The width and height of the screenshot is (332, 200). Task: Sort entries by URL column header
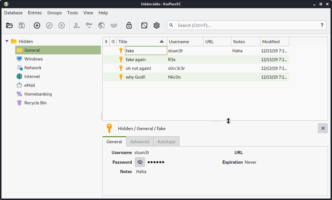217,42
